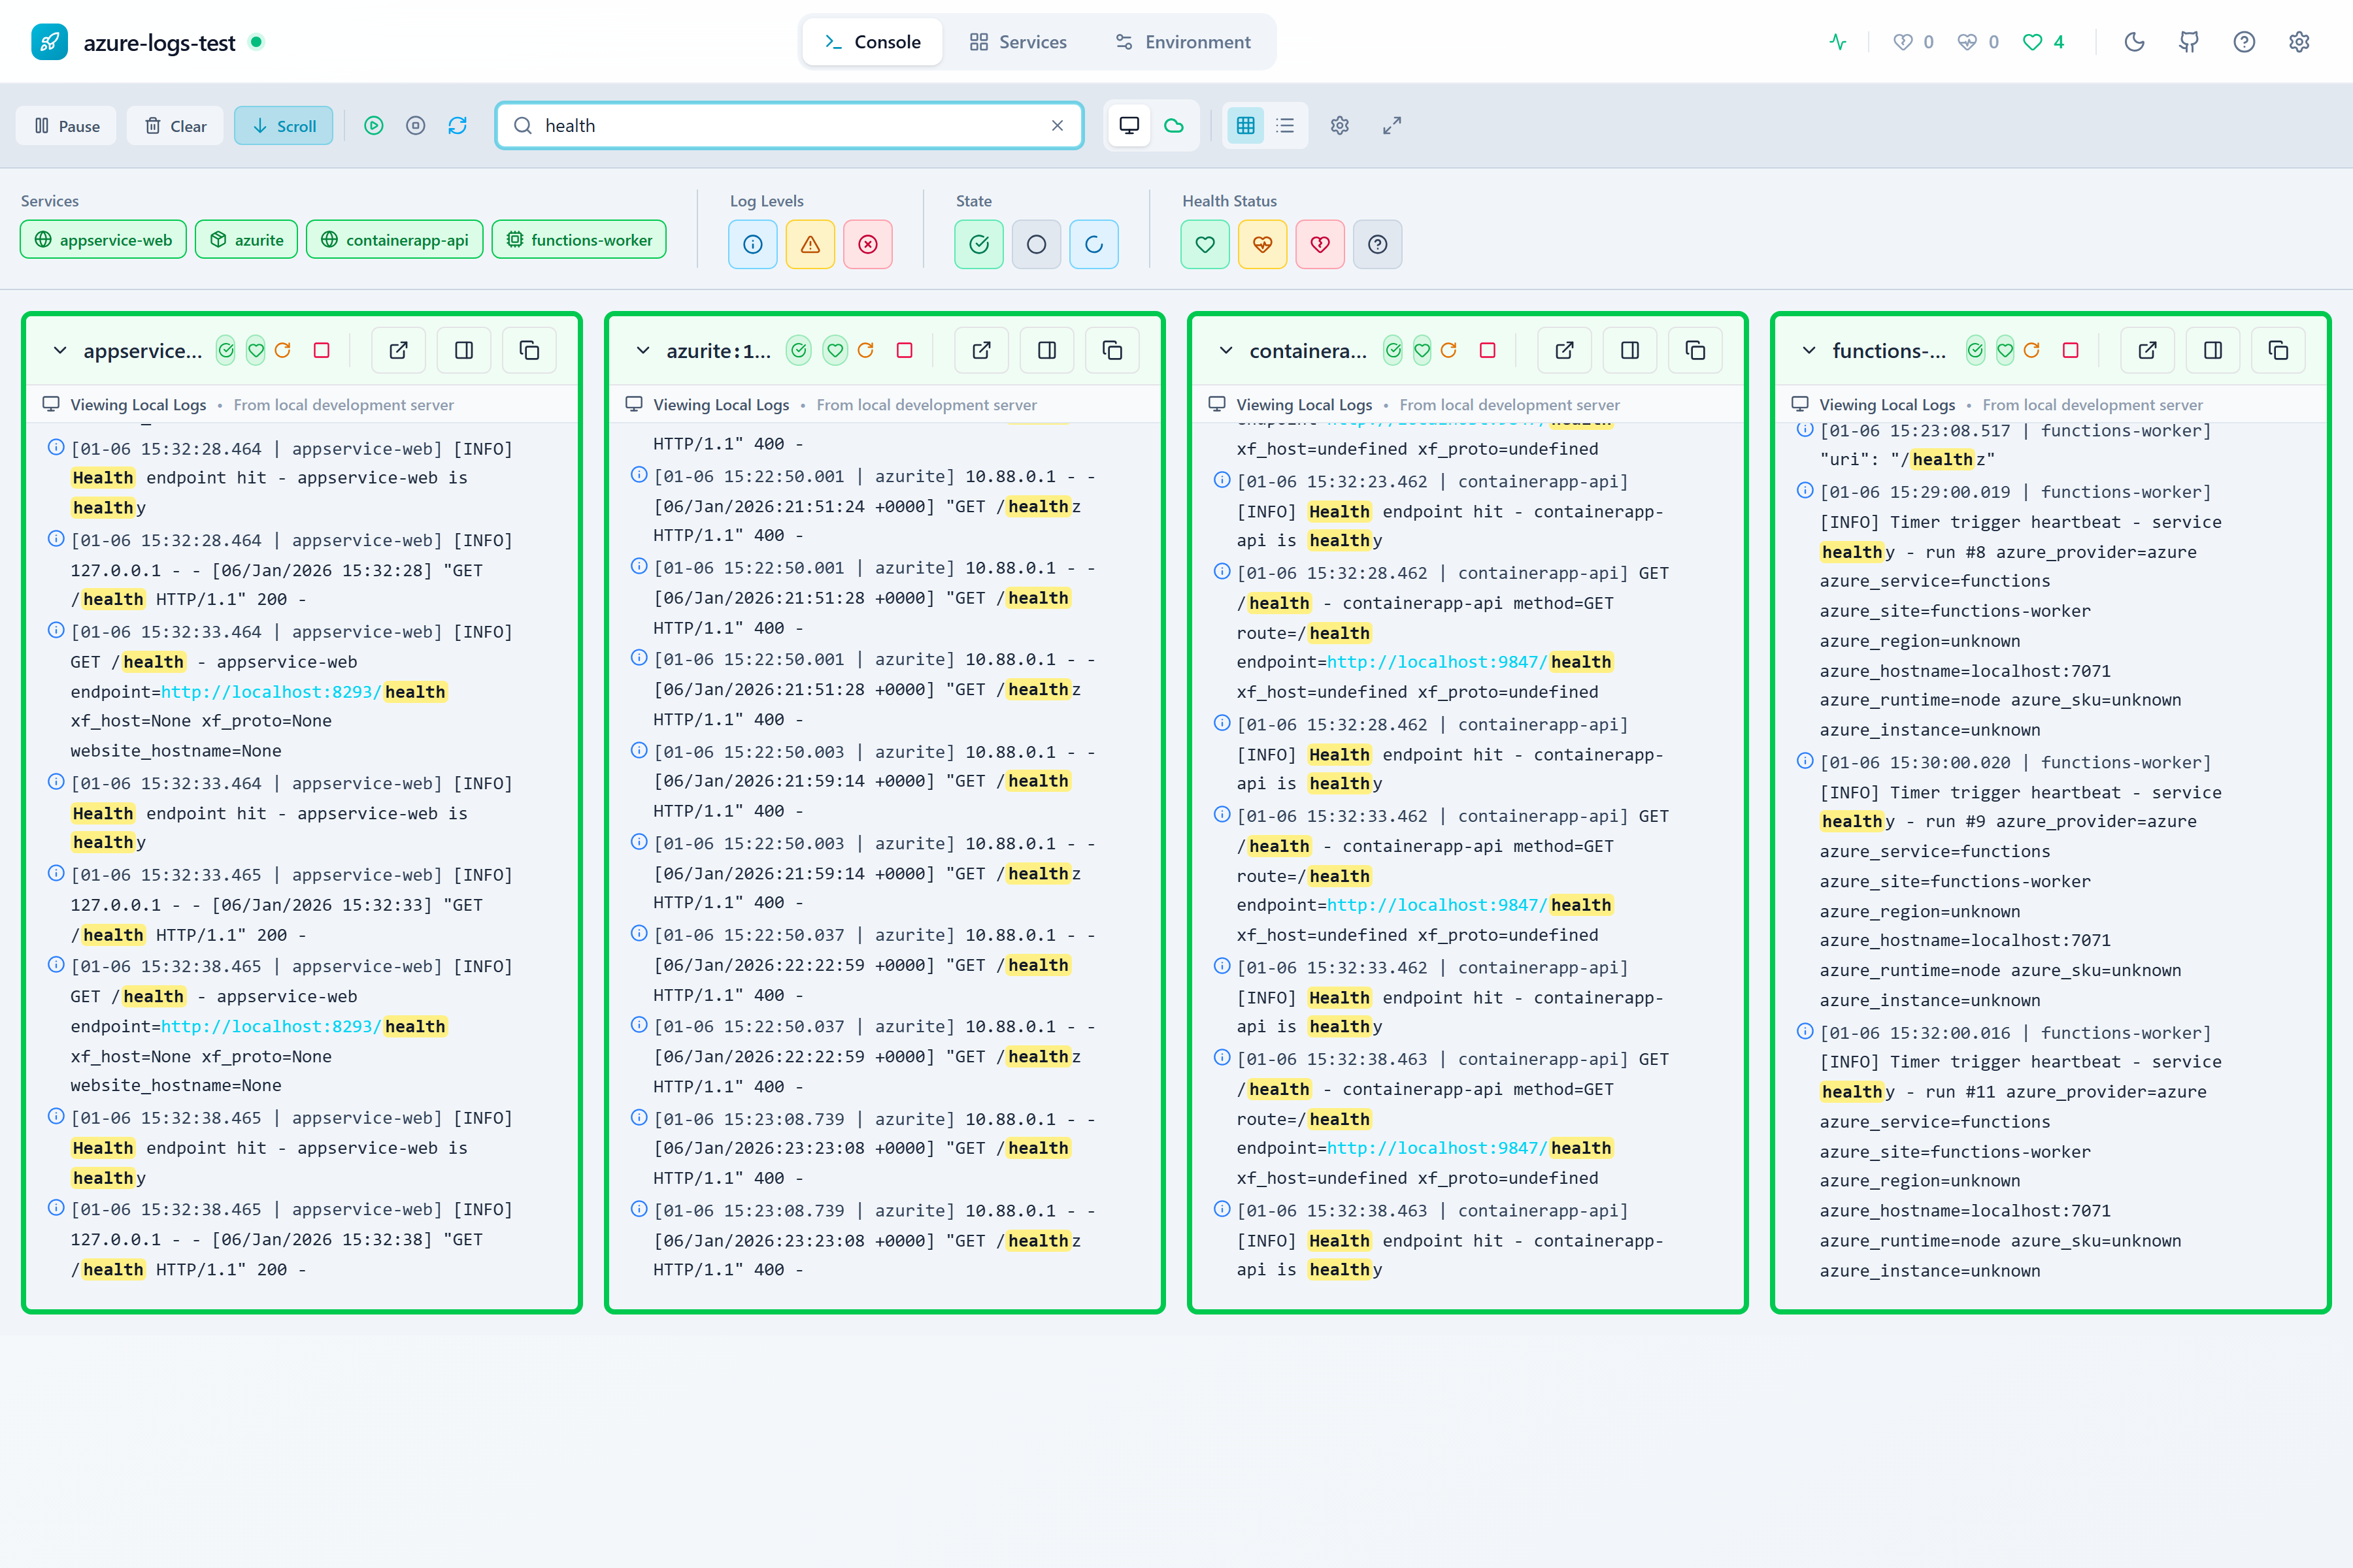
Task: Toggle the error log level filter
Action: tap(867, 244)
